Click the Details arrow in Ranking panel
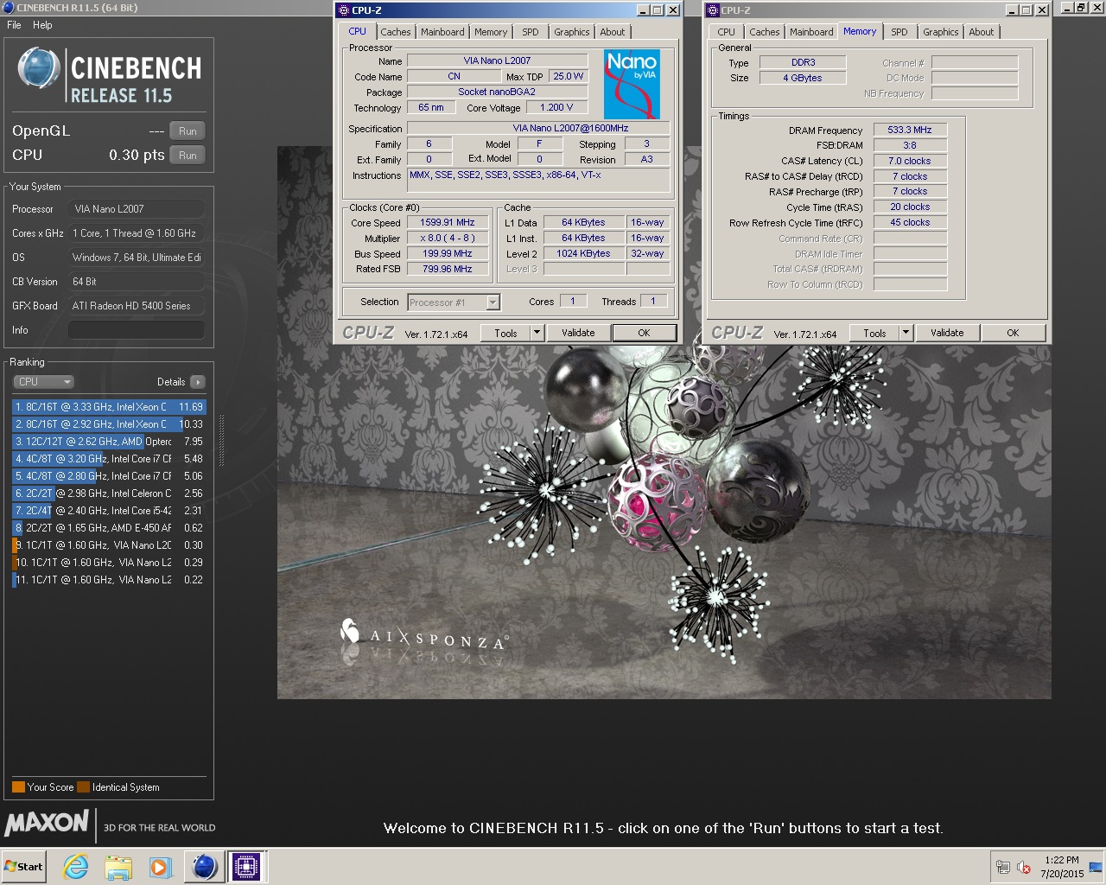1106x885 pixels. [198, 382]
